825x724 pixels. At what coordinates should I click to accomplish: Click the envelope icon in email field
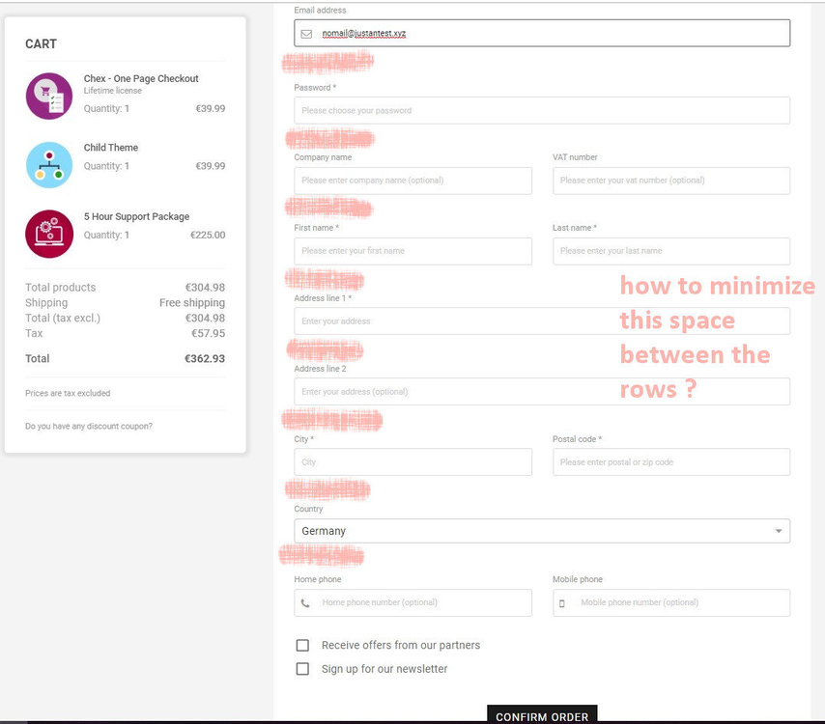click(306, 33)
